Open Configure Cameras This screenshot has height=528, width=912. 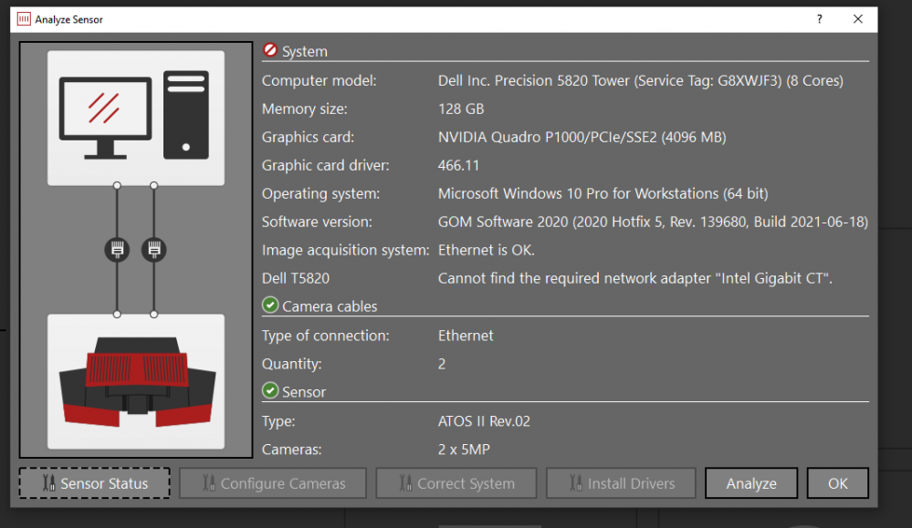pos(273,483)
